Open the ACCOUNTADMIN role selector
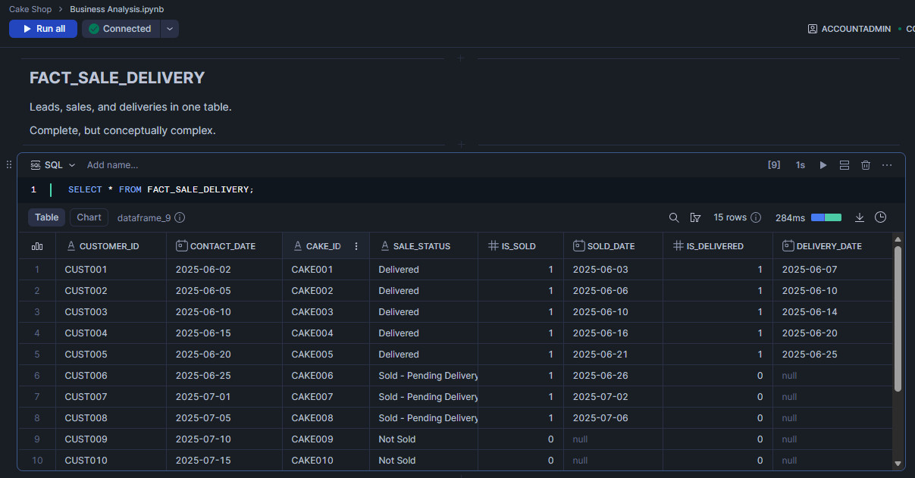 tap(849, 29)
